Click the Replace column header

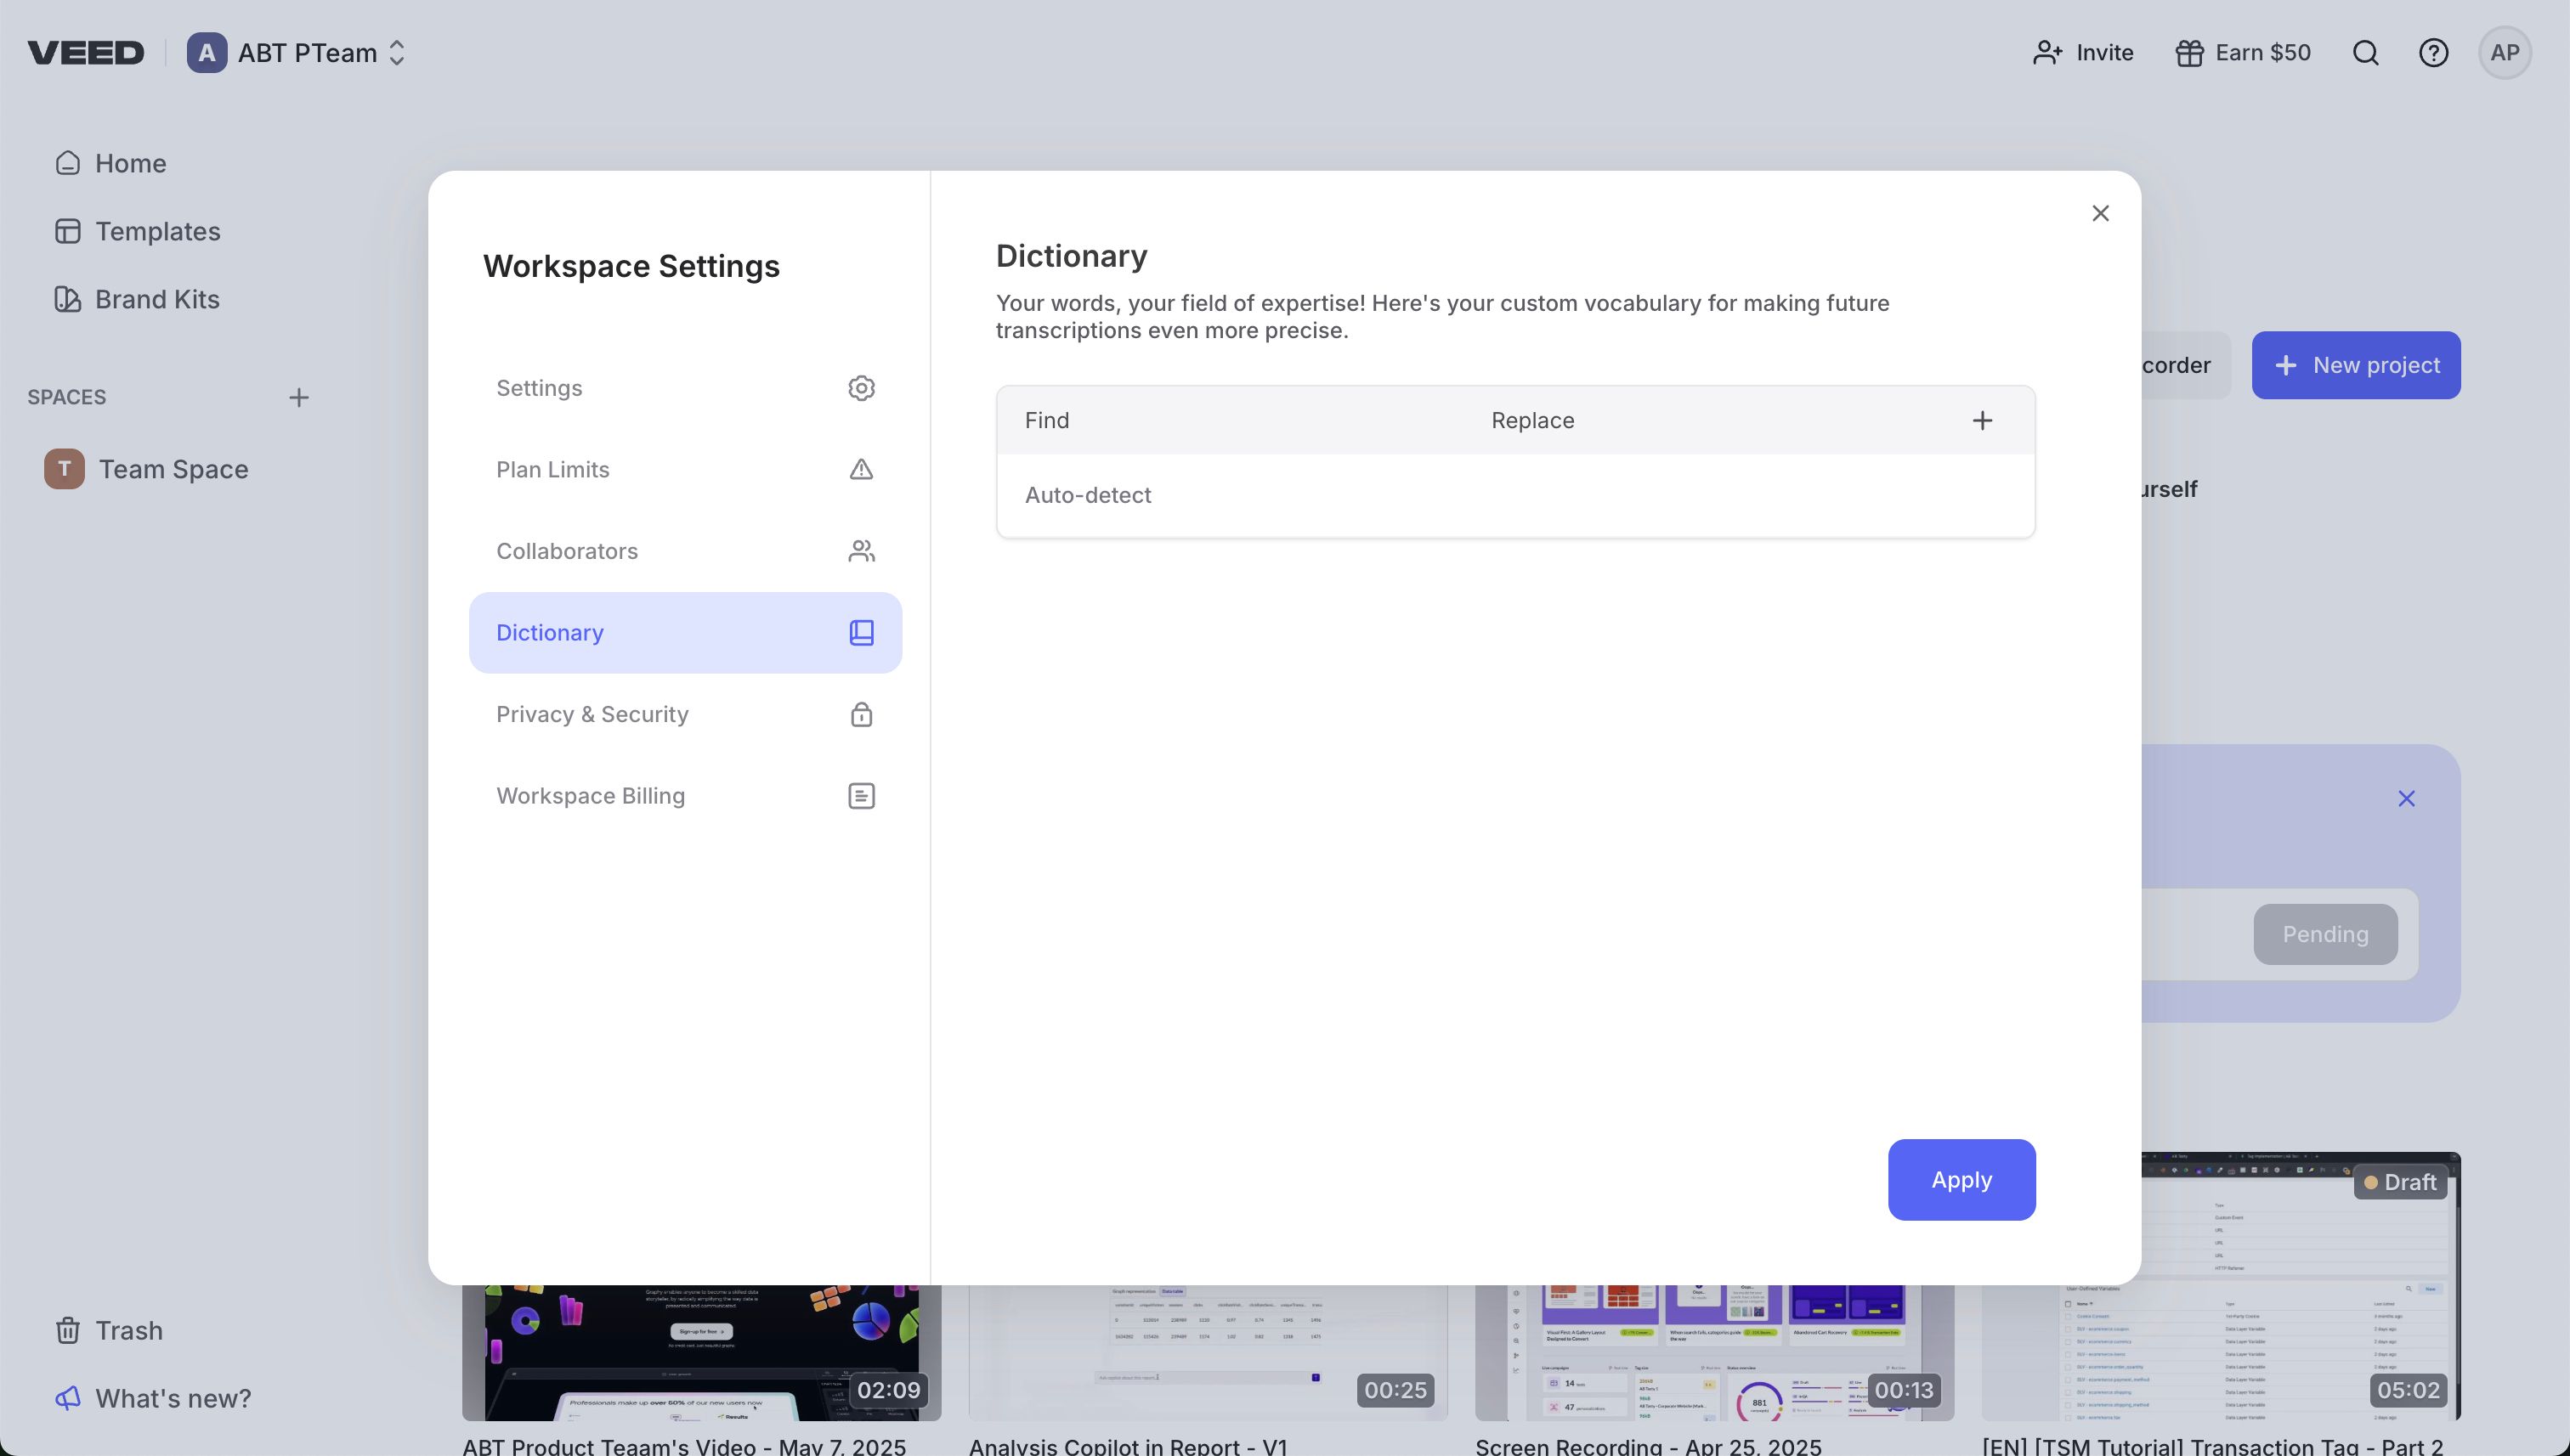(x=1532, y=420)
